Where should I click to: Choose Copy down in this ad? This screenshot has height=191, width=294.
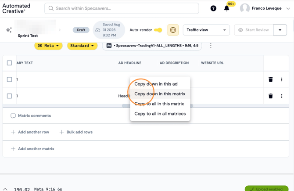click(x=160, y=84)
